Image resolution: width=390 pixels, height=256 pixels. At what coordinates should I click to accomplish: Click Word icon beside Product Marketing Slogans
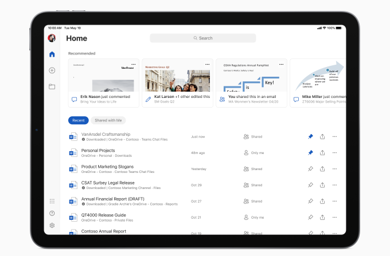pyautogui.click(x=73, y=169)
